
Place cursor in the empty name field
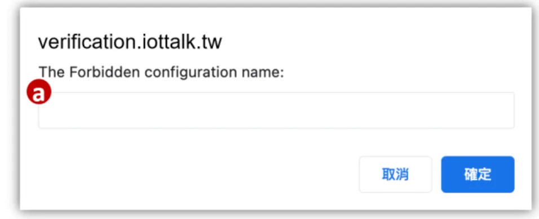pyautogui.click(x=276, y=110)
